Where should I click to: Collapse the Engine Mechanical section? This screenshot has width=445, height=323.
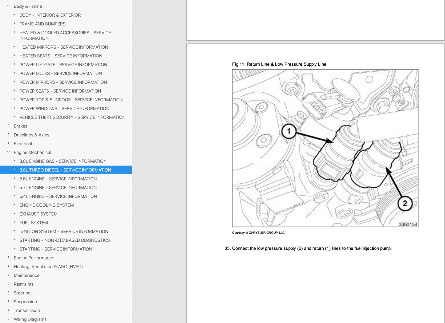tap(9, 152)
